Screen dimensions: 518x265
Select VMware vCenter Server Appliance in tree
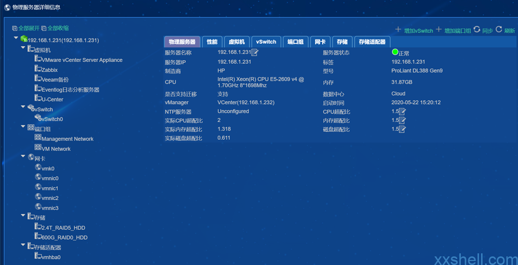[82, 60]
